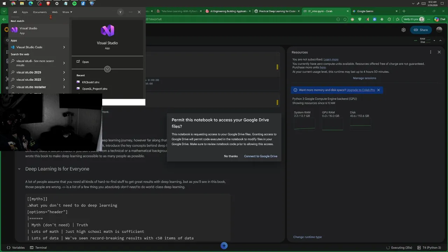Expand 'visual studio installer' suggestion arrow
Viewport: 448px width, 252px height.
pyautogui.click(x=64, y=87)
